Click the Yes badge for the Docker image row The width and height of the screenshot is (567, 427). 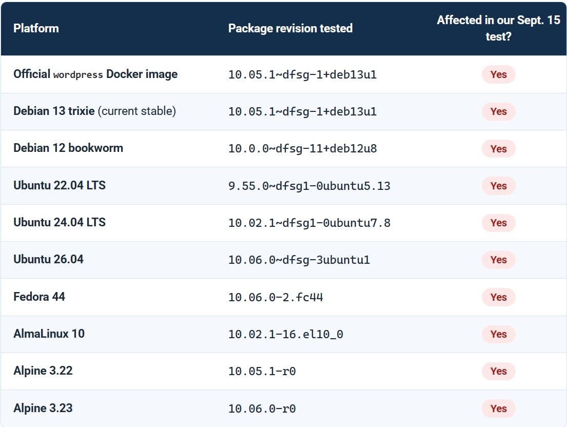[498, 74]
